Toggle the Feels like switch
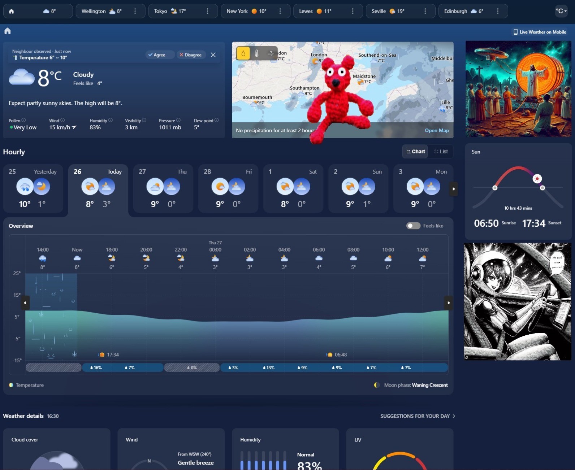This screenshot has height=470, width=575. (413, 226)
